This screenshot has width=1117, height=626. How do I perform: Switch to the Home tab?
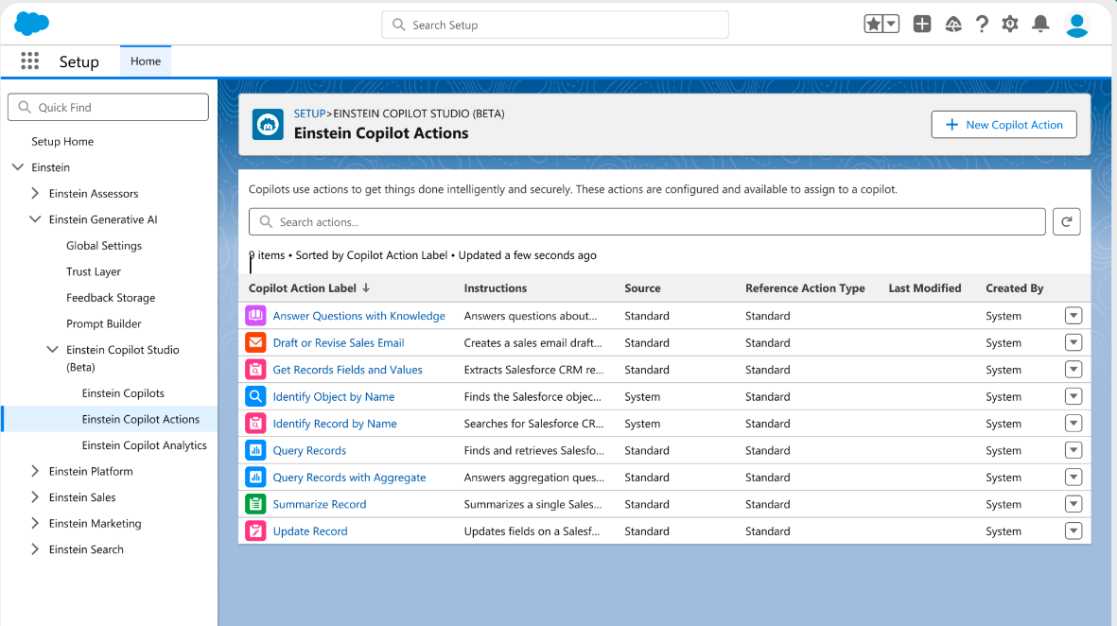145,61
